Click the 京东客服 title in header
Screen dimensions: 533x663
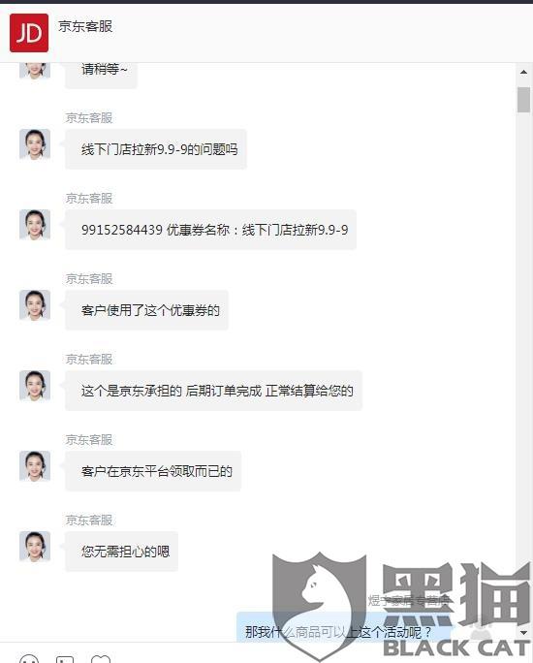pos(85,26)
